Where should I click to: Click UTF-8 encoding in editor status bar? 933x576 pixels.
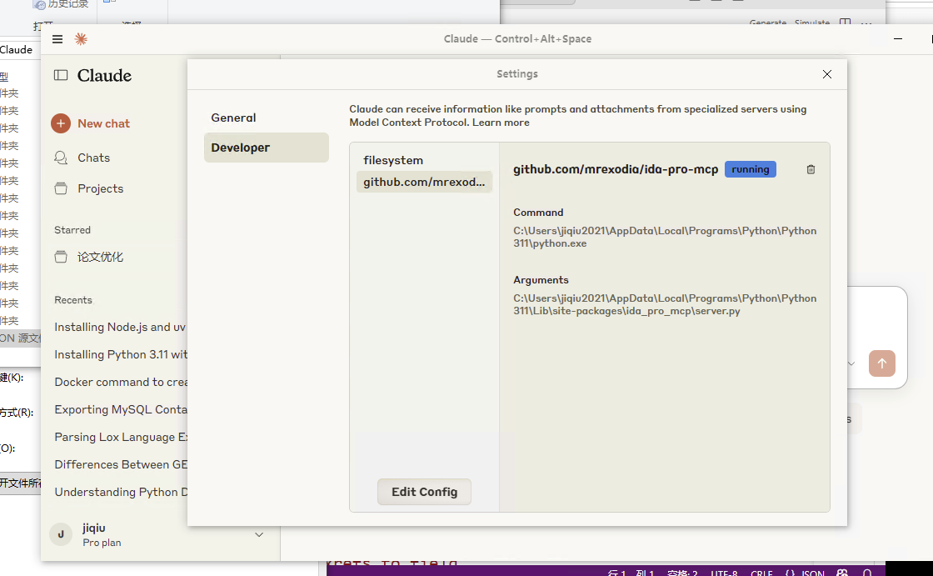pos(724,573)
